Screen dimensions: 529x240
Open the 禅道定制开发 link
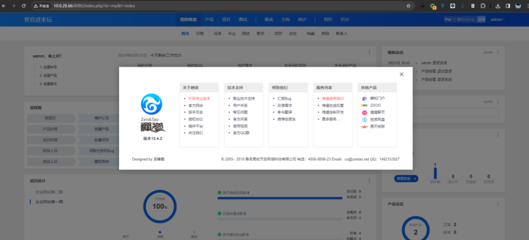point(333,112)
